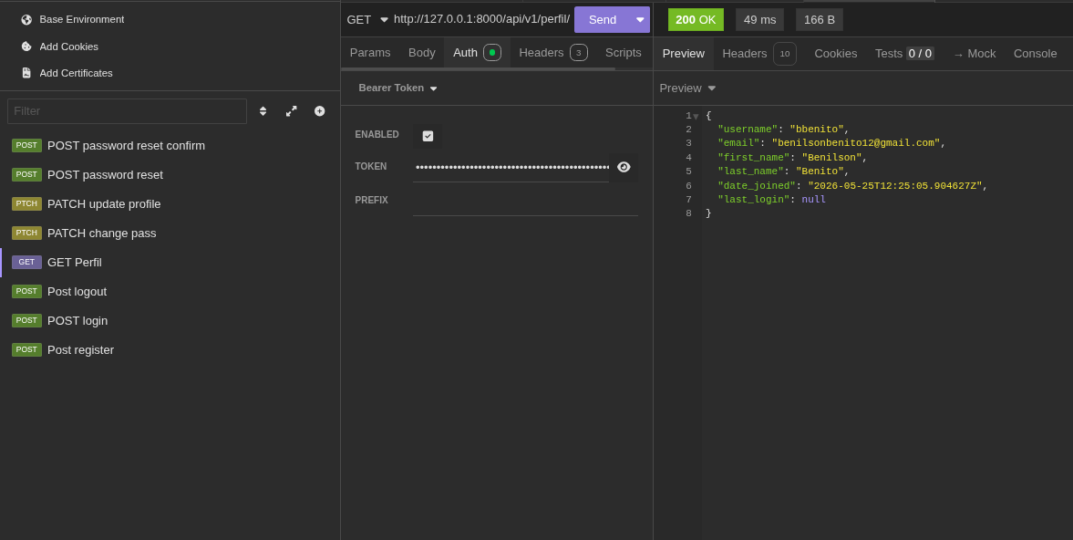Switch to the Params tab
This screenshot has width=1073, height=540.
[370, 53]
